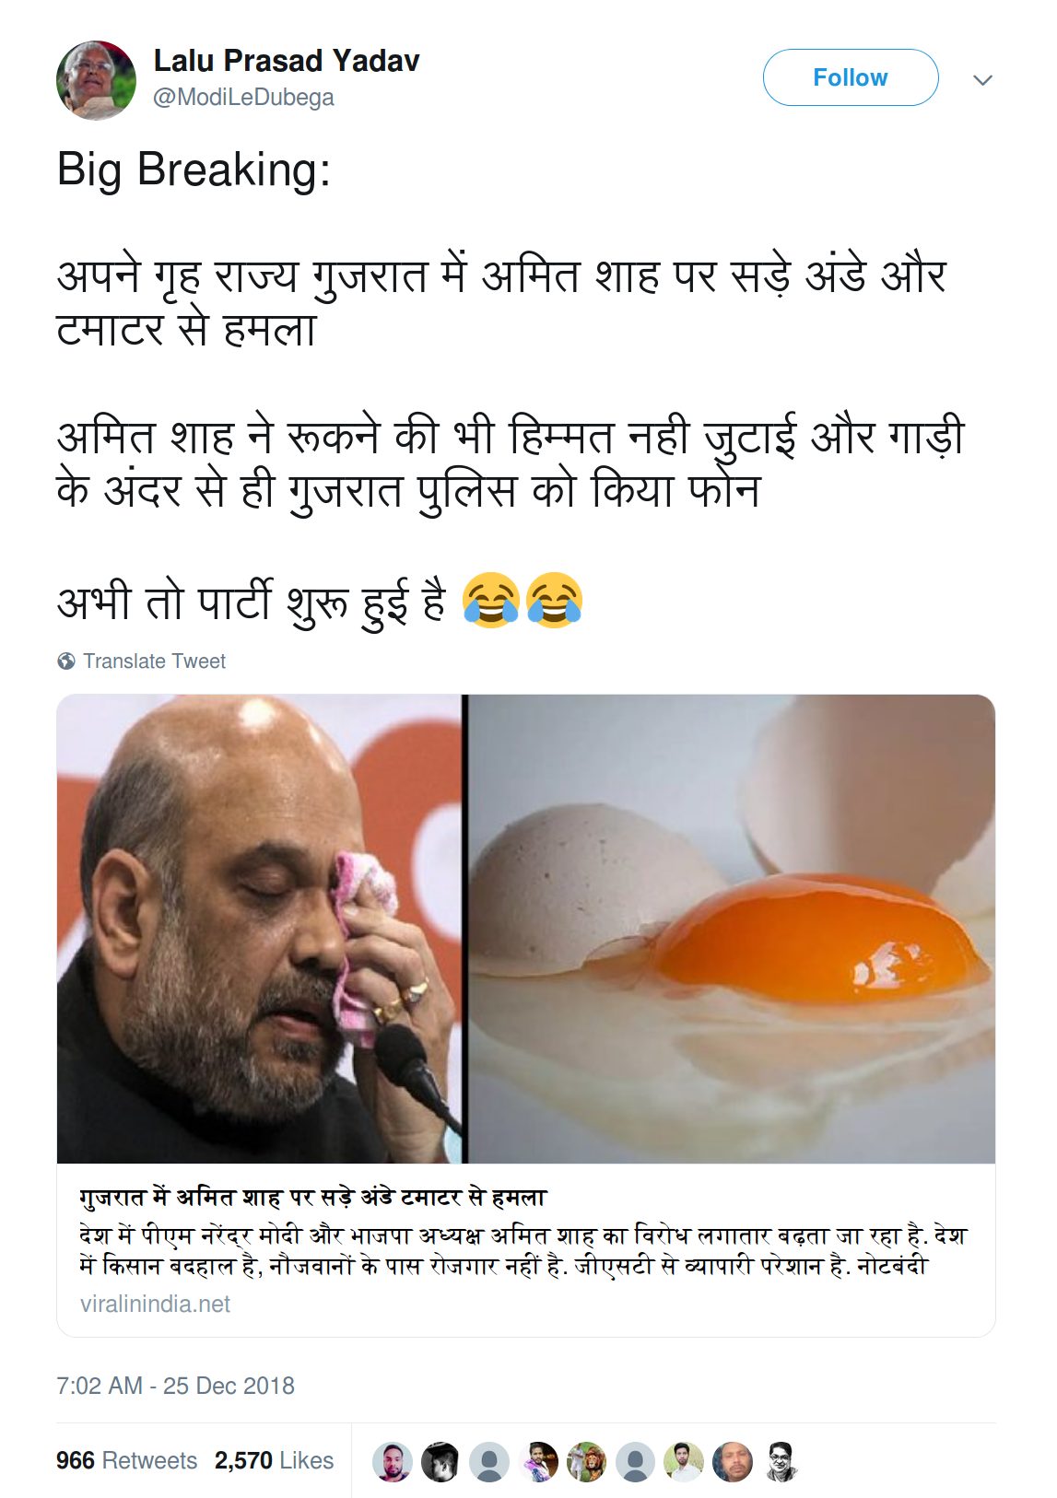Image resolution: width=1057 pixels, height=1498 pixels.
Task: Click the last liker sketch-style avatar
Action: pos(781,1461)
